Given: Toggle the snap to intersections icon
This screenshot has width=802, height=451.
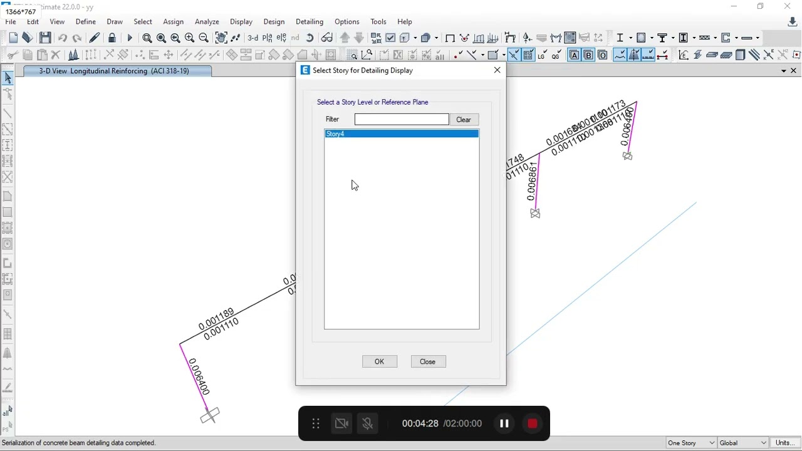Looking at the screenshot, I should 514,55.
